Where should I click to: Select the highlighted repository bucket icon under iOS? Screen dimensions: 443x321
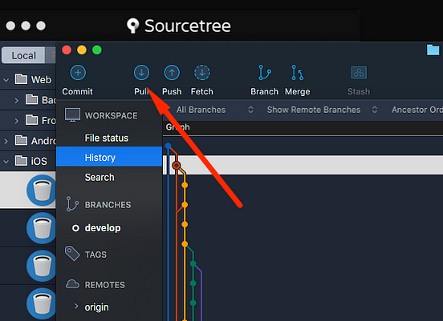[42, 191]
